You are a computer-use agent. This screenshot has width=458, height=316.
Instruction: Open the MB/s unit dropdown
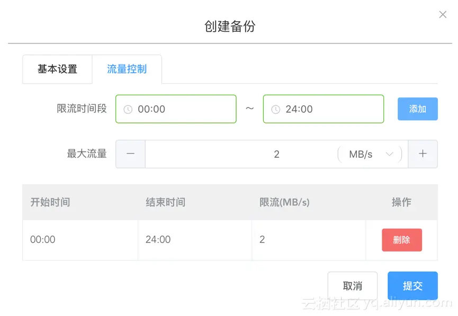point(370,155)
